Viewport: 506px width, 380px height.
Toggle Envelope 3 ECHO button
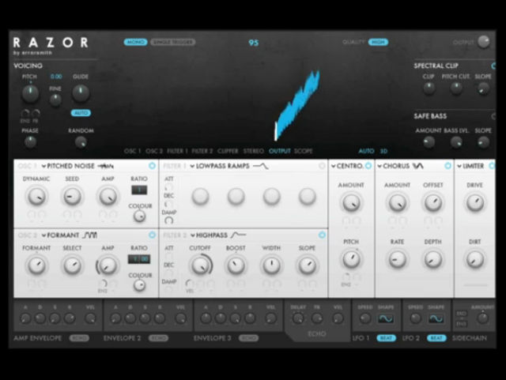tap(248, 338)
